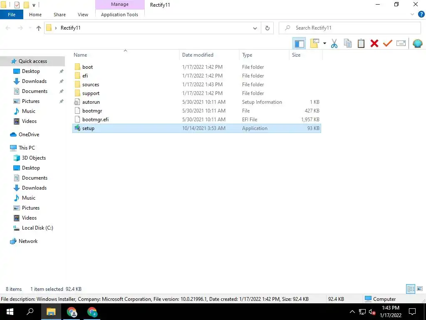Open the File menu

(12, 15)
